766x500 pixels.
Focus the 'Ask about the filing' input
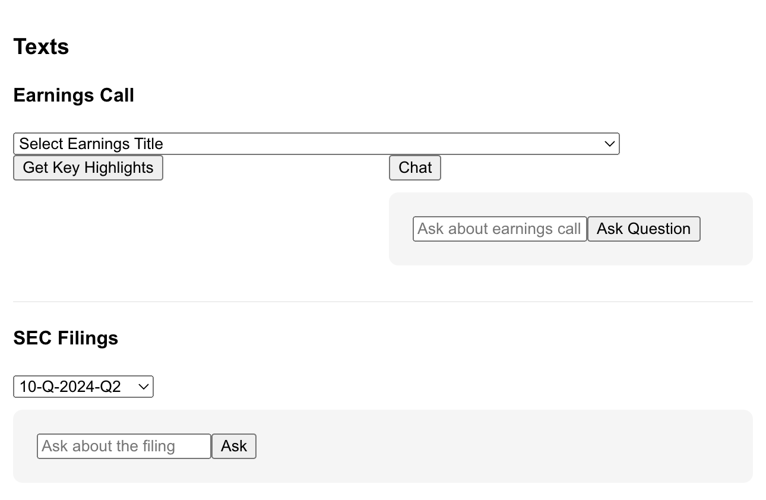[x=124, y=446]
